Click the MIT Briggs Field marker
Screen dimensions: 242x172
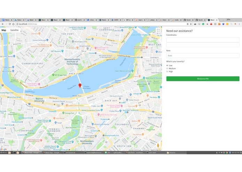[x=53, y=75]
